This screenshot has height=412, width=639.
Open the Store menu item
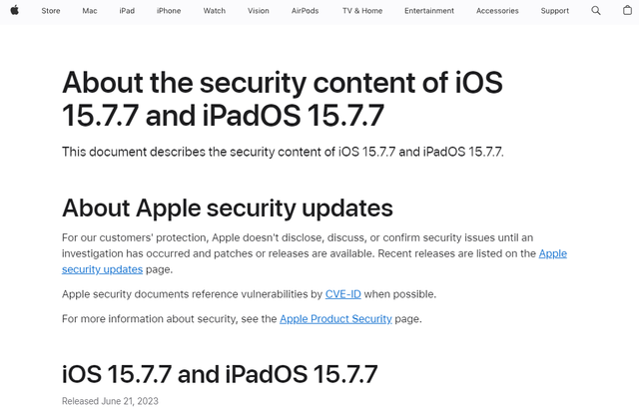click(51, 11)
